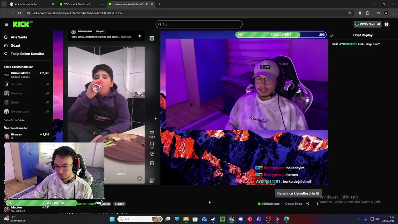Screen dimensions: 398x224
Task: Open Chrome profile icon
Action: click(386, 13)
